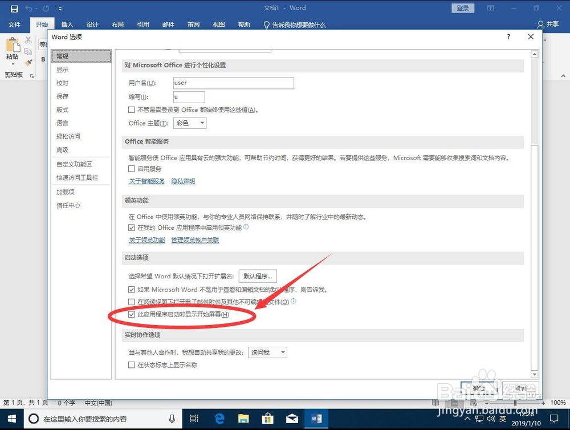This screenshot has width=570, height=430.
Task: Open Task View from the taskbar
Action: click(194, 419)
